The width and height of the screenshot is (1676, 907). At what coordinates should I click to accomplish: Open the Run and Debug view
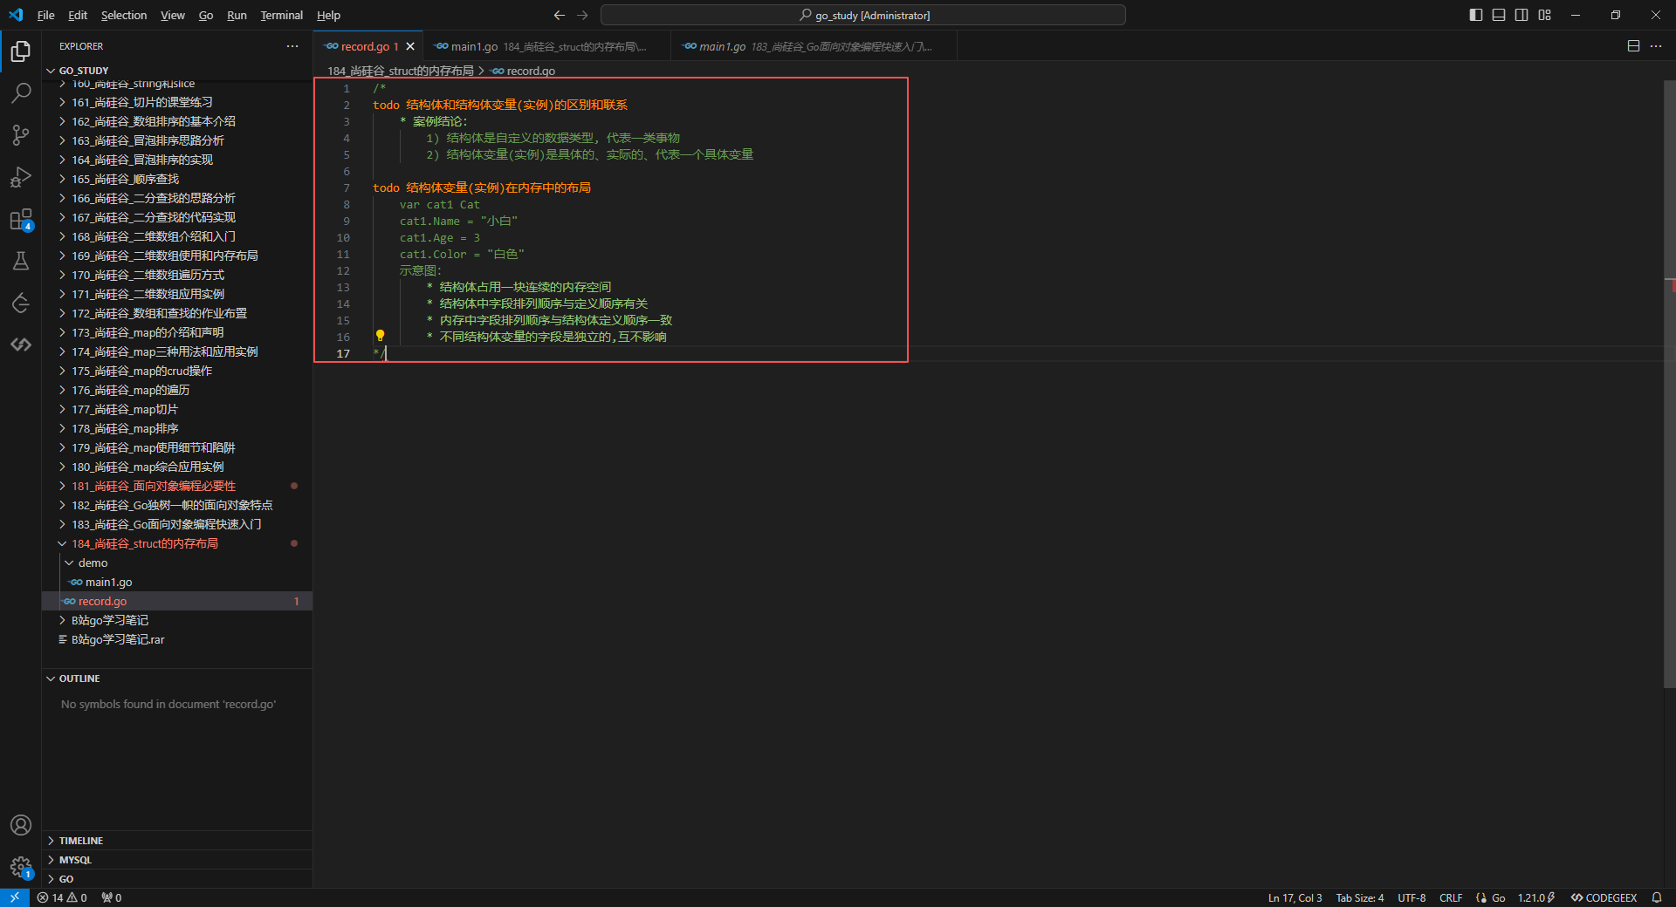(x=21, y=177)
